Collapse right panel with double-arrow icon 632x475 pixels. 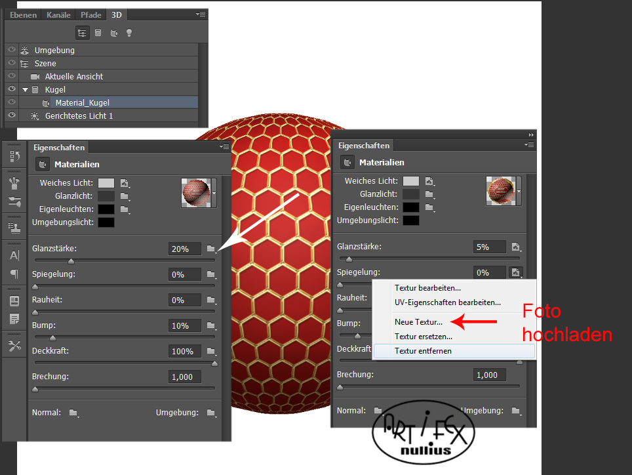point(531,134)
